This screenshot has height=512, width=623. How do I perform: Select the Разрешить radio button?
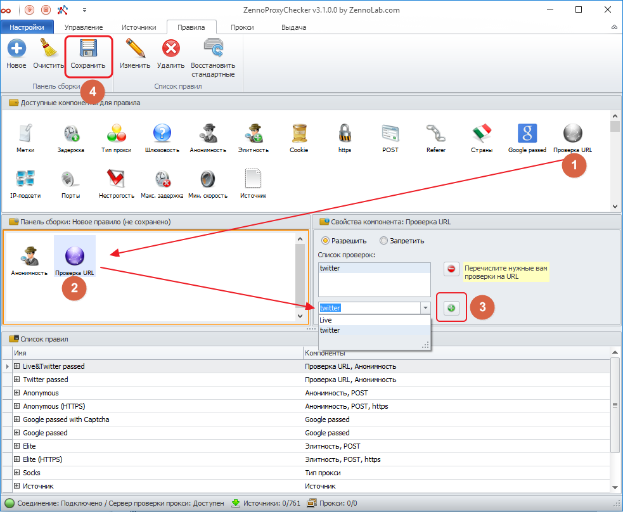(x=326, y=241)
